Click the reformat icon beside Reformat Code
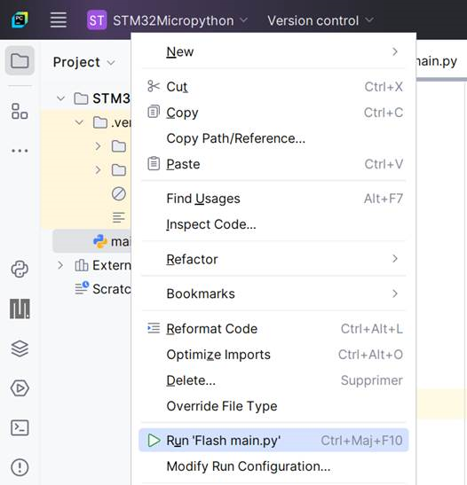 (x=154, y=328)
